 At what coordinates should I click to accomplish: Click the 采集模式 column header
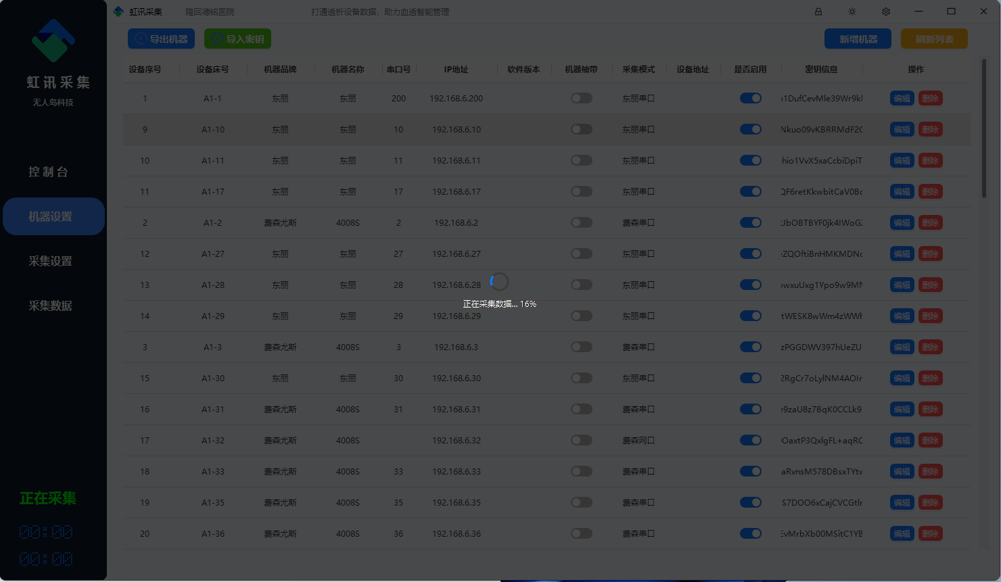(638, 69)
